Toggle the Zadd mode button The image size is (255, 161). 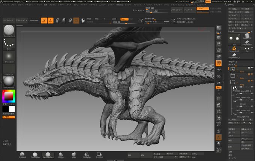coord(114,19)
